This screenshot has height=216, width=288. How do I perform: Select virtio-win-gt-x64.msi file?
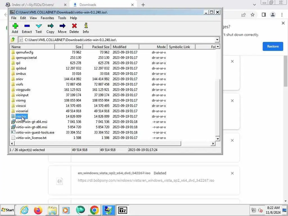[x=31, y=122]
